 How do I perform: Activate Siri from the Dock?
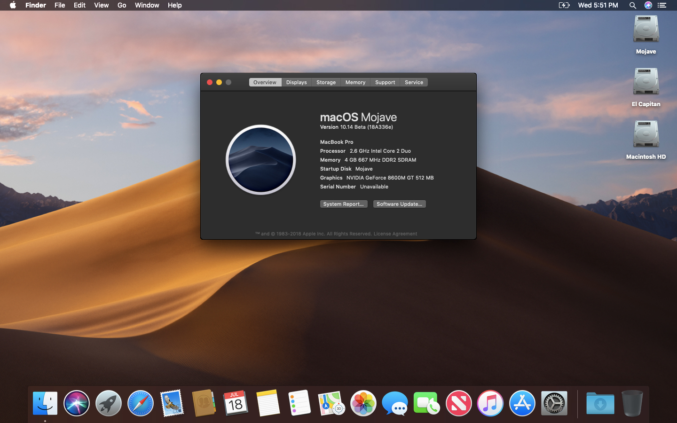(76, 403)
